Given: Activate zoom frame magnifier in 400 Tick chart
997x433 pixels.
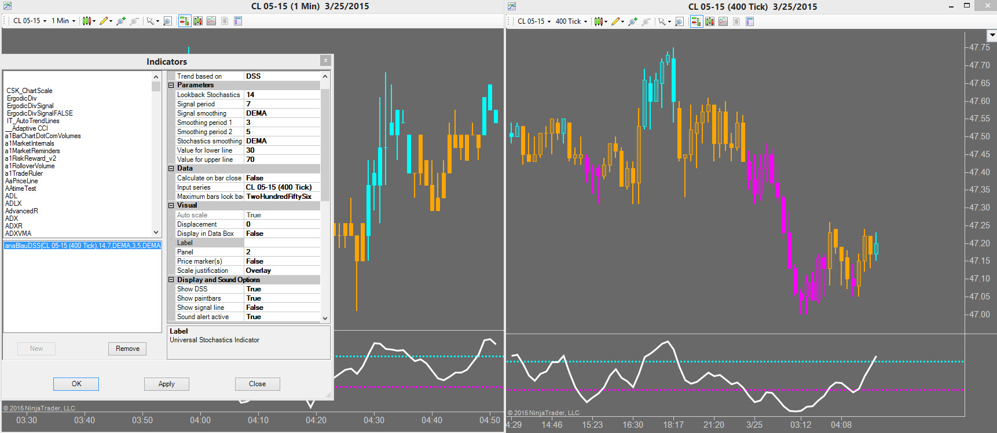Looking at the screenshot, I should (x=679, y=21).
